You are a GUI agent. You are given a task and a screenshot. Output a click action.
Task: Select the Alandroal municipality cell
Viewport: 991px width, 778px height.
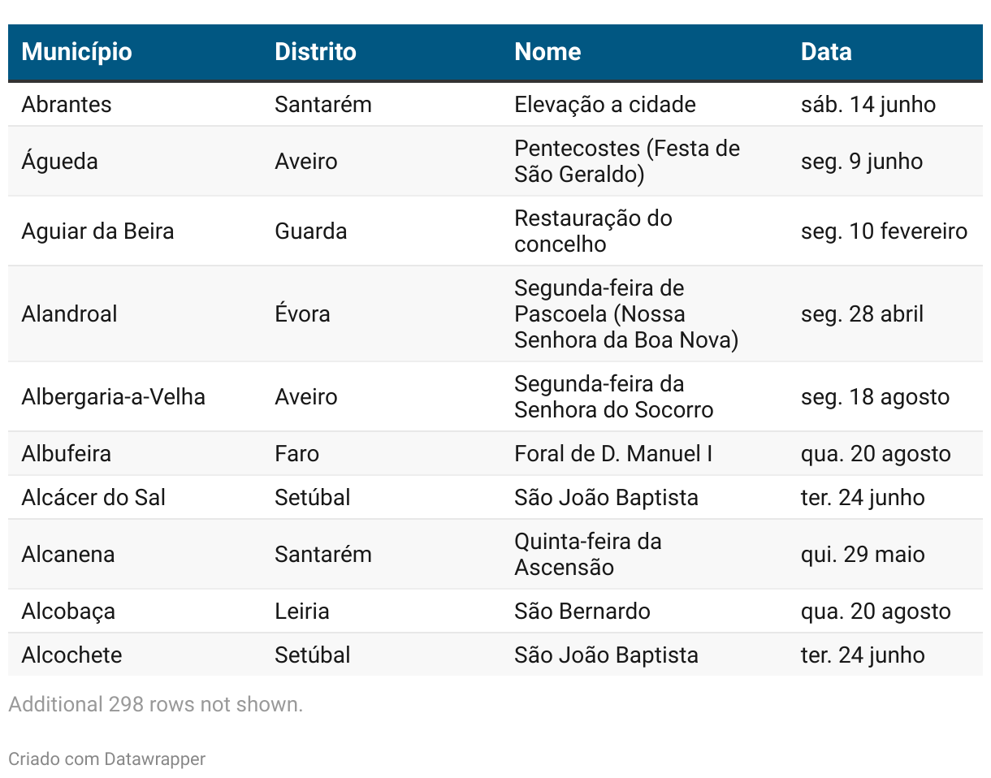point(69,314)
